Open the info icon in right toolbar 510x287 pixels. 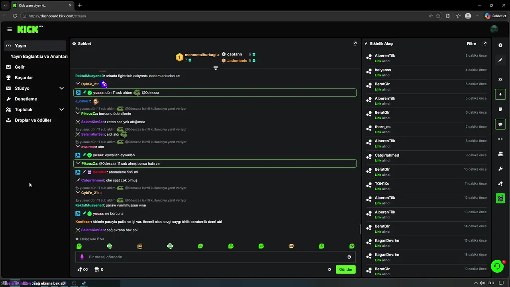click(500, 45)
